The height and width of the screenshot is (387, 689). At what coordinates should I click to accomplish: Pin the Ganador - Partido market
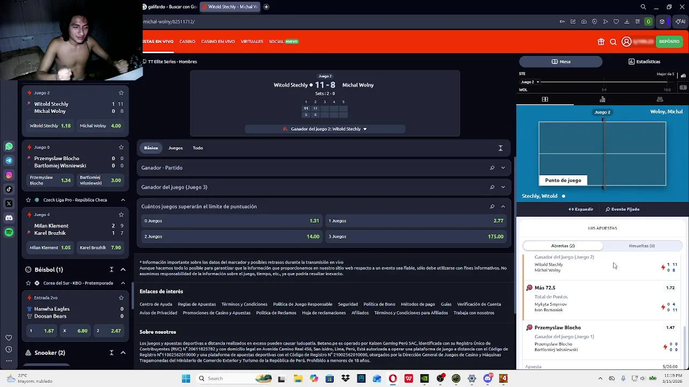pyautogui.click(x=492, y=168)
